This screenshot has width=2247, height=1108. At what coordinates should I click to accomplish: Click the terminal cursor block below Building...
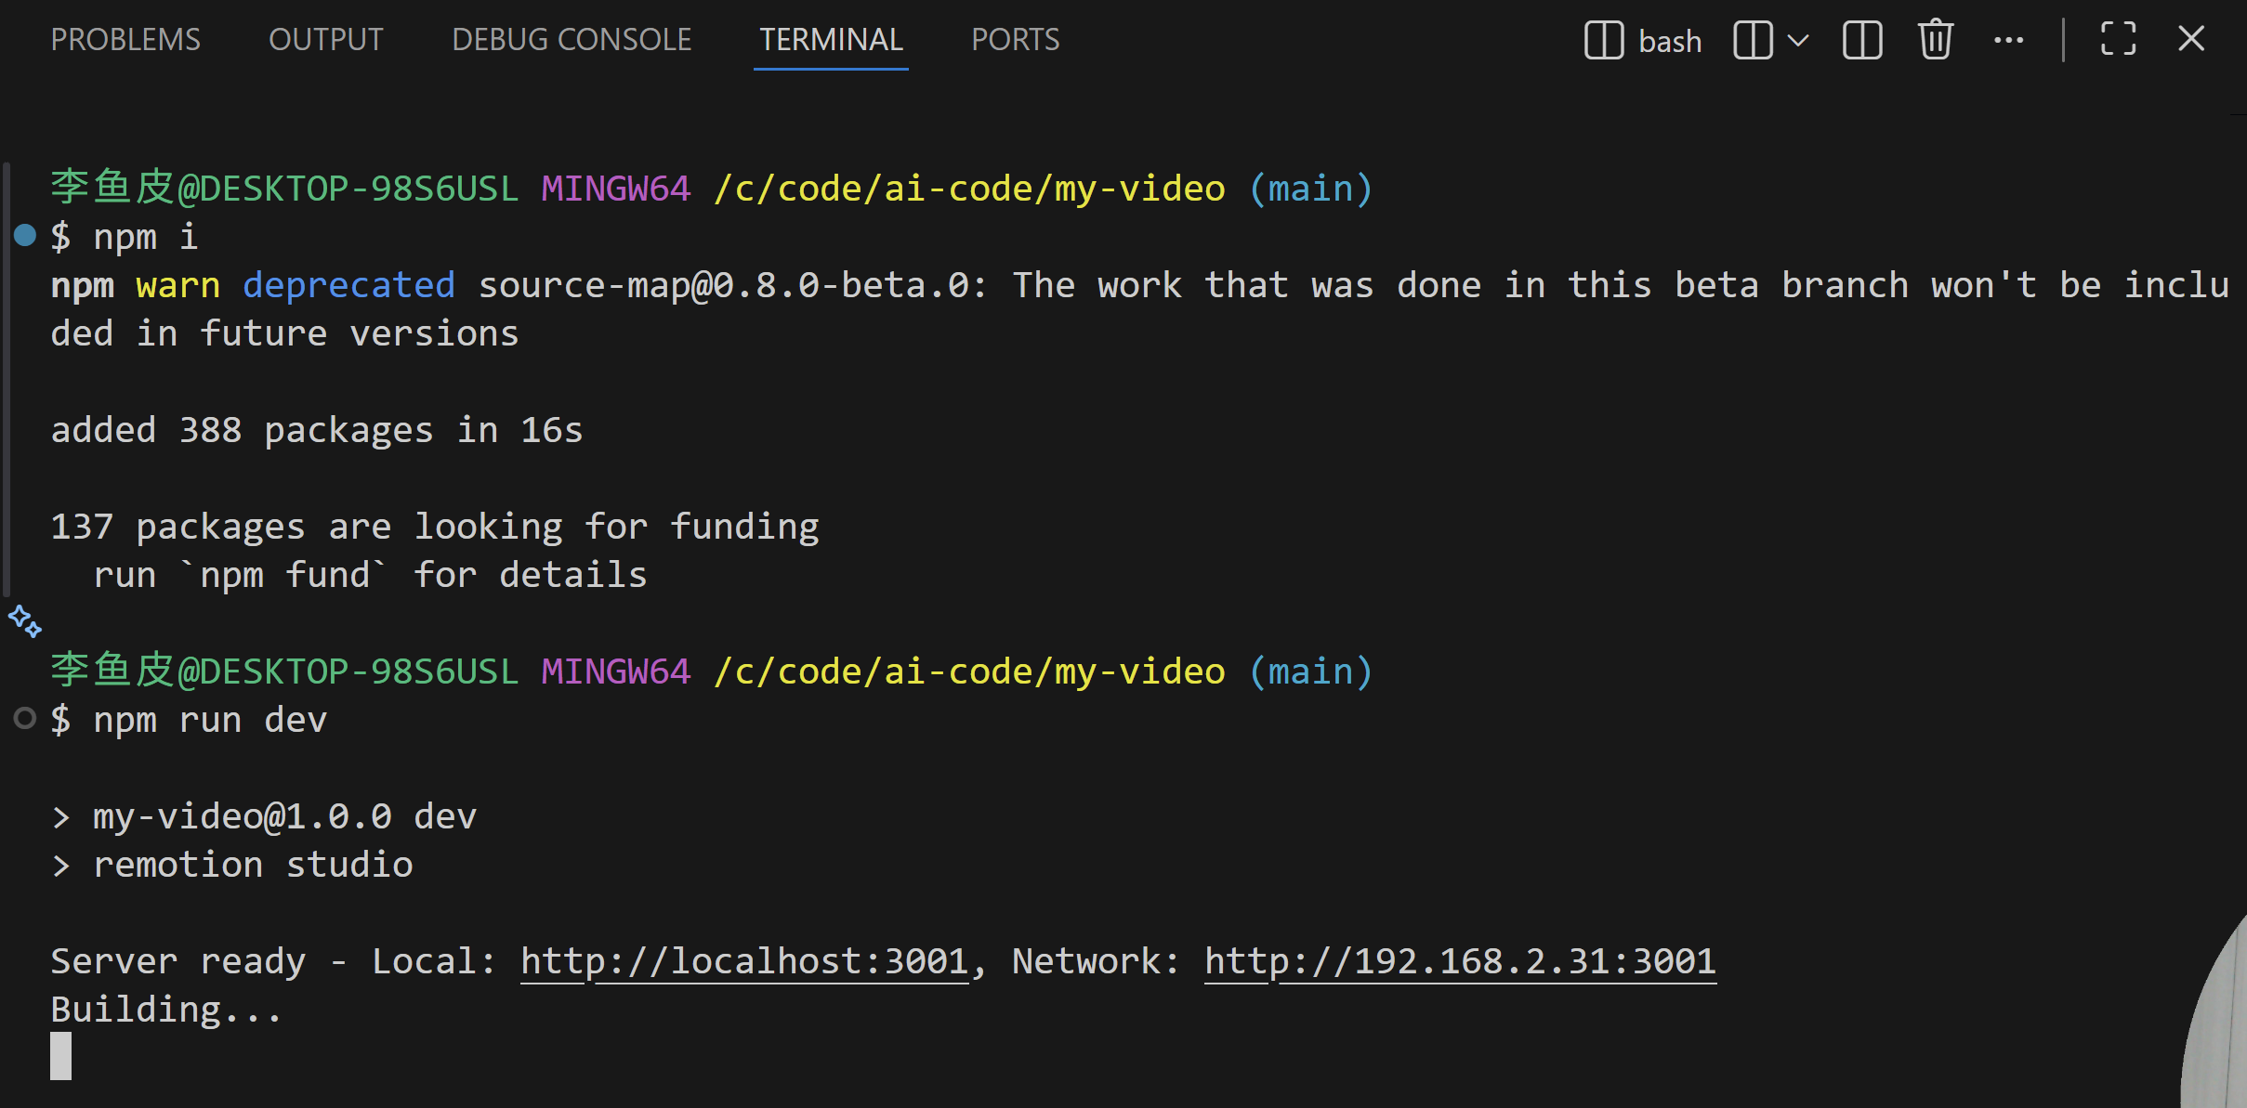point(61,1056)
